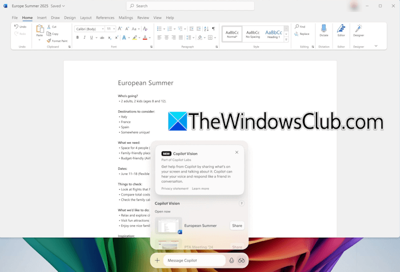
Task: Apply superscript formatting
Action: 117,38
